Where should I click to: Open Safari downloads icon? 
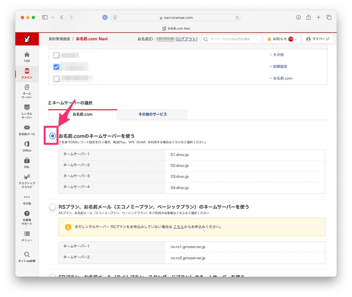click(298, 18)
